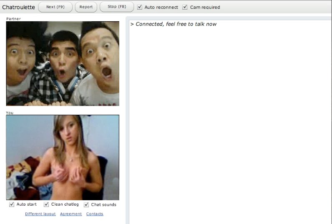Open the Different layout link
Screen dimensions: 332x224
(x=40, y=214)
